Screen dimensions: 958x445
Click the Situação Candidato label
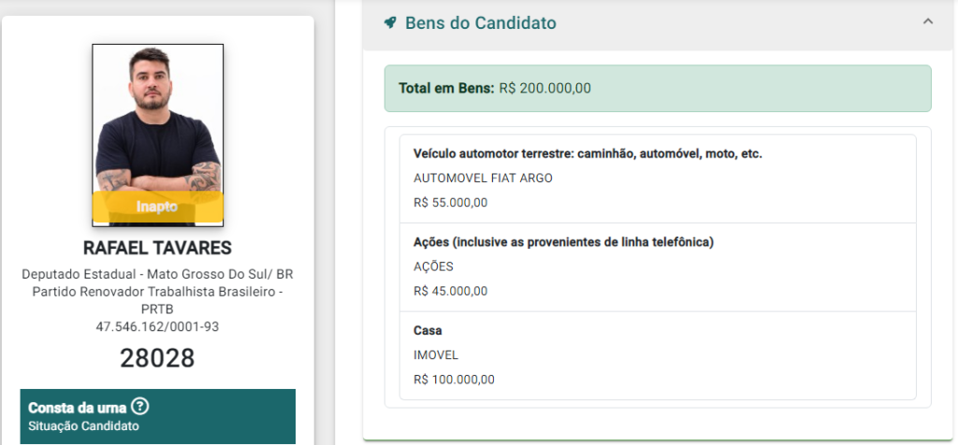[83, 426]
